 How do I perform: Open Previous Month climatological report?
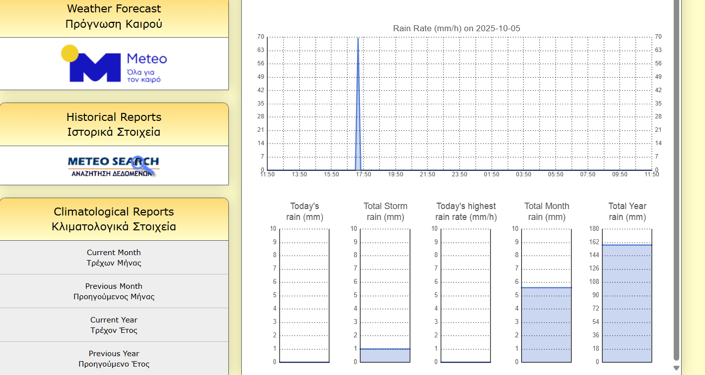click(x=114, y=291)
